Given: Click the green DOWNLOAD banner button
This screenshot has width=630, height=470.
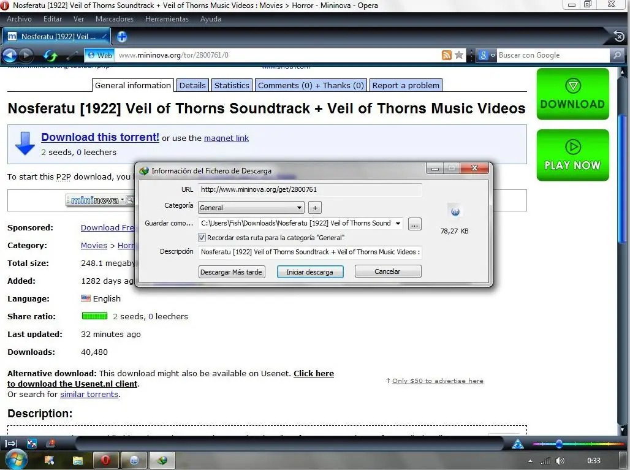Looking at the screenshot, I should (x=572, y=94).
